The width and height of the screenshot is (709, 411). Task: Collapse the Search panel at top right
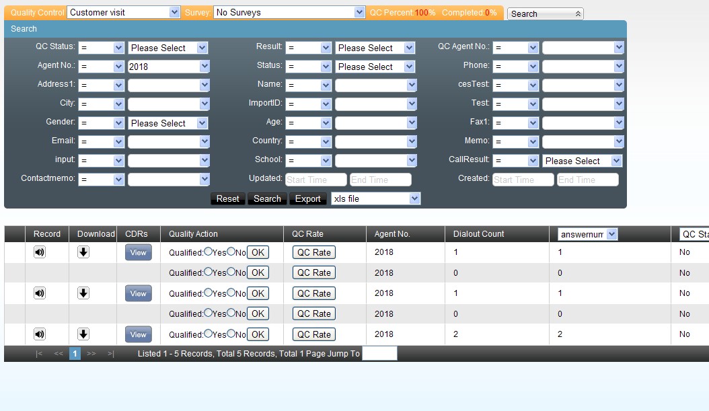pos(578,13)
